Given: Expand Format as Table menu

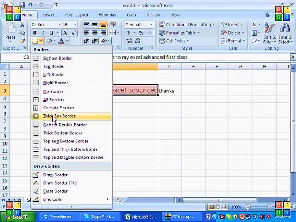Looking at the screenshot, I should pyautogui.click(x=179, y=33).
